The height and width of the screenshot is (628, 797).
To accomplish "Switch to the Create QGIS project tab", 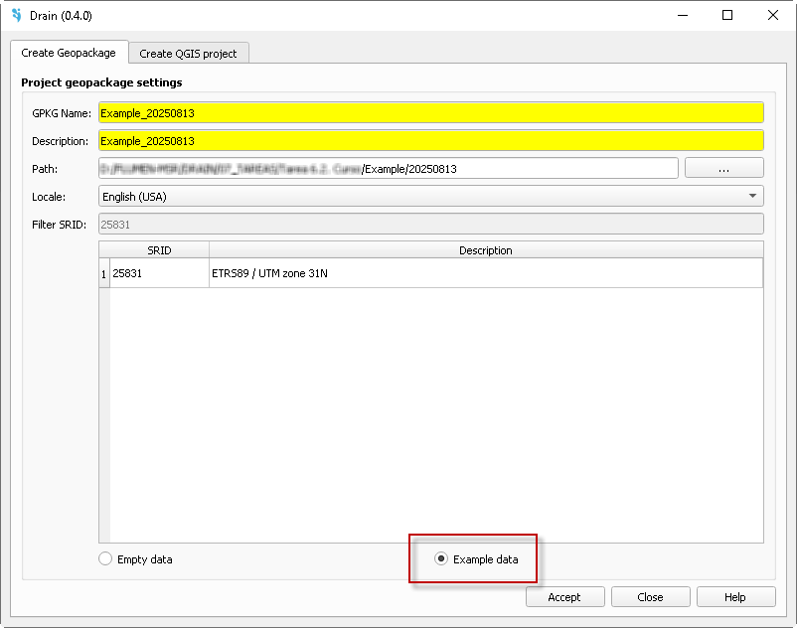I will tap(188, 54).
